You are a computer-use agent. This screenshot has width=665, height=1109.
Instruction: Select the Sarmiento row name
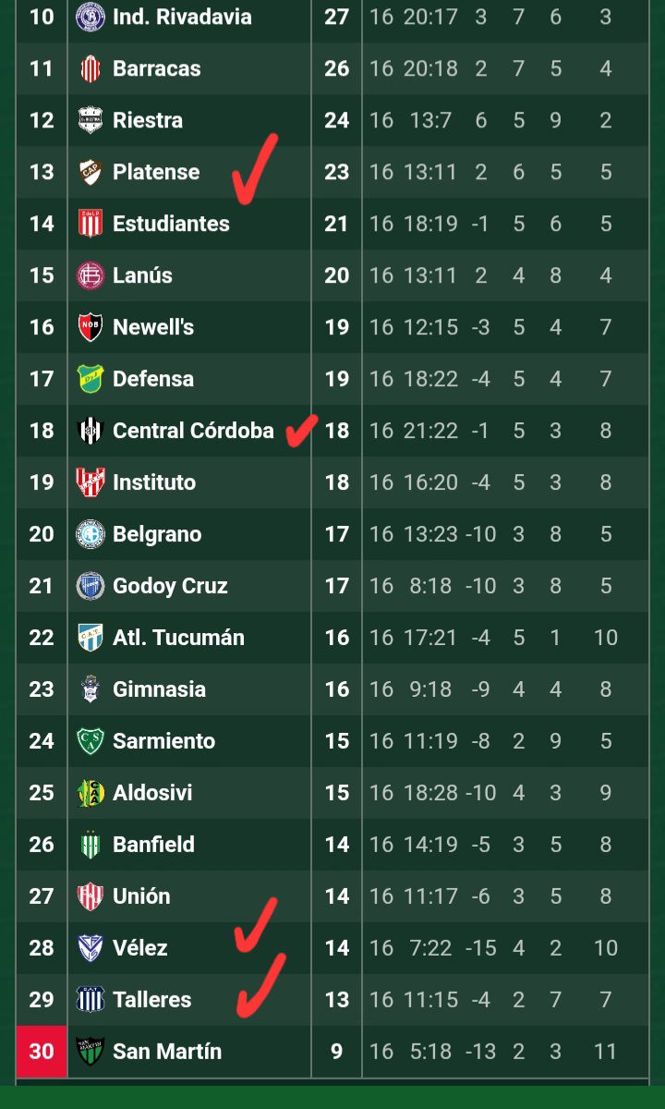[163, 741]
